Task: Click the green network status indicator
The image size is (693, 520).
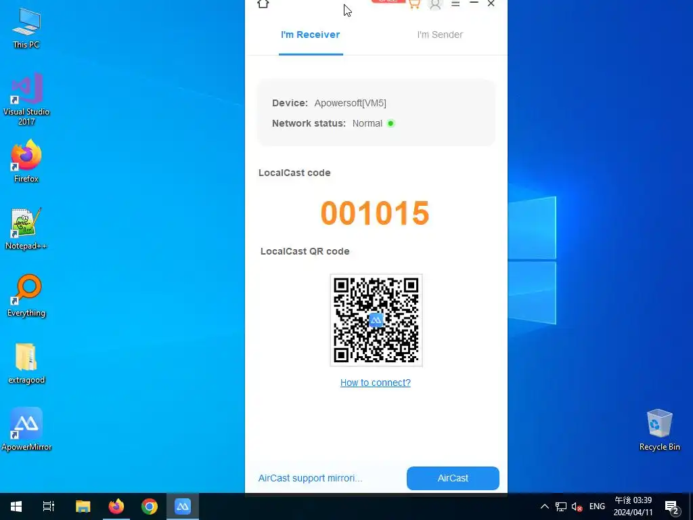Action: [390, 123]
